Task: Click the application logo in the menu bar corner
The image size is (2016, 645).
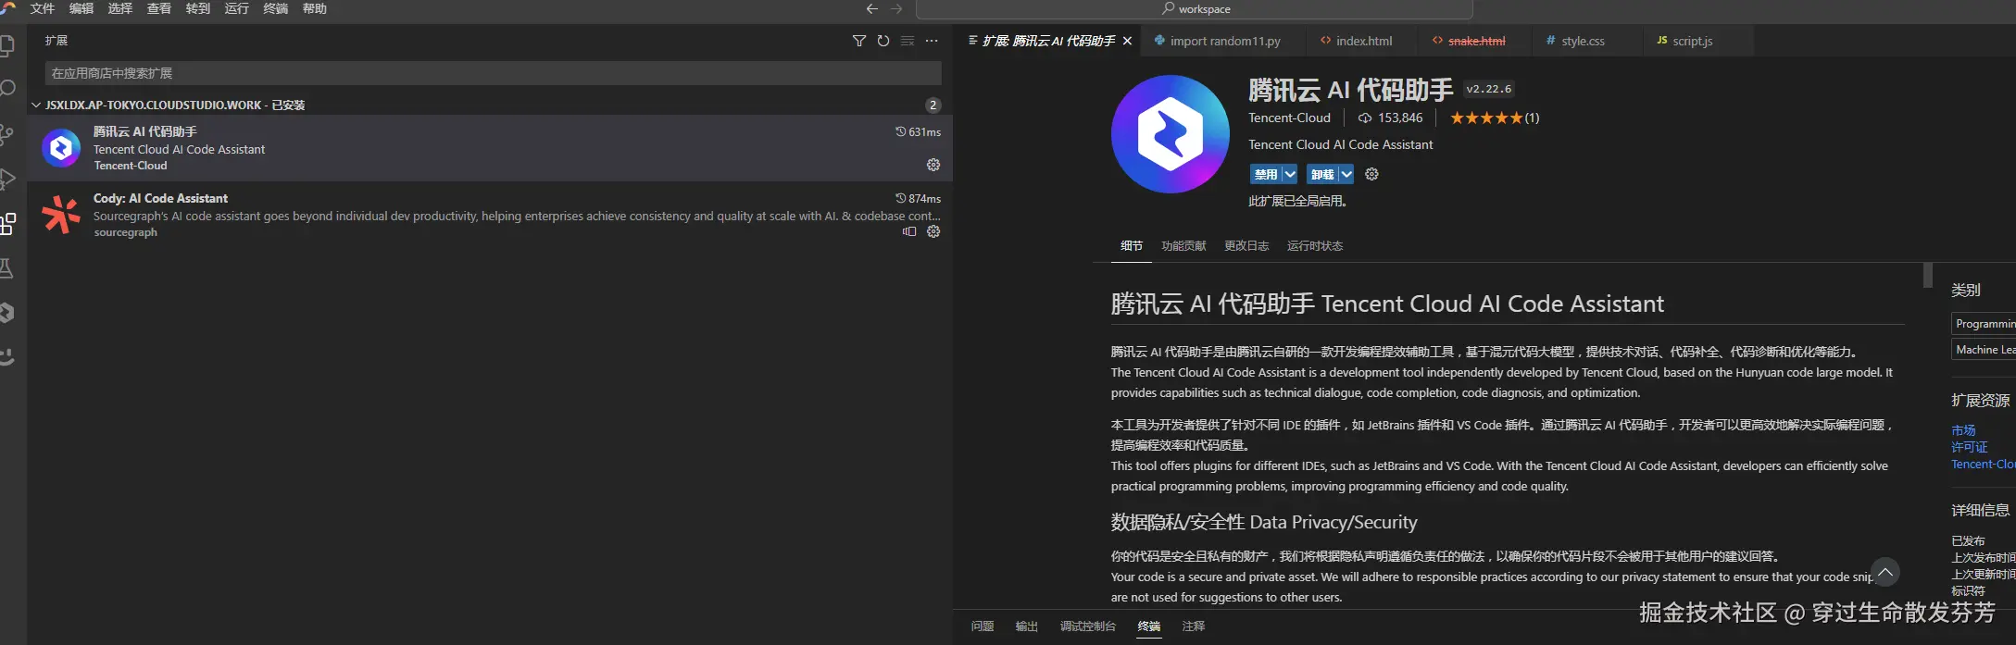Action: 8,7
